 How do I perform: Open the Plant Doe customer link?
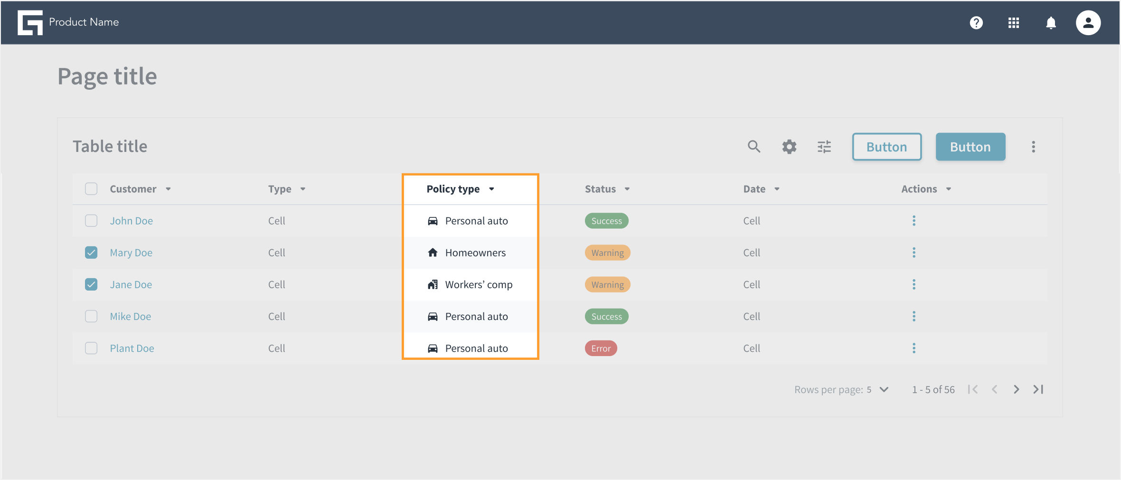click(132, 348)
